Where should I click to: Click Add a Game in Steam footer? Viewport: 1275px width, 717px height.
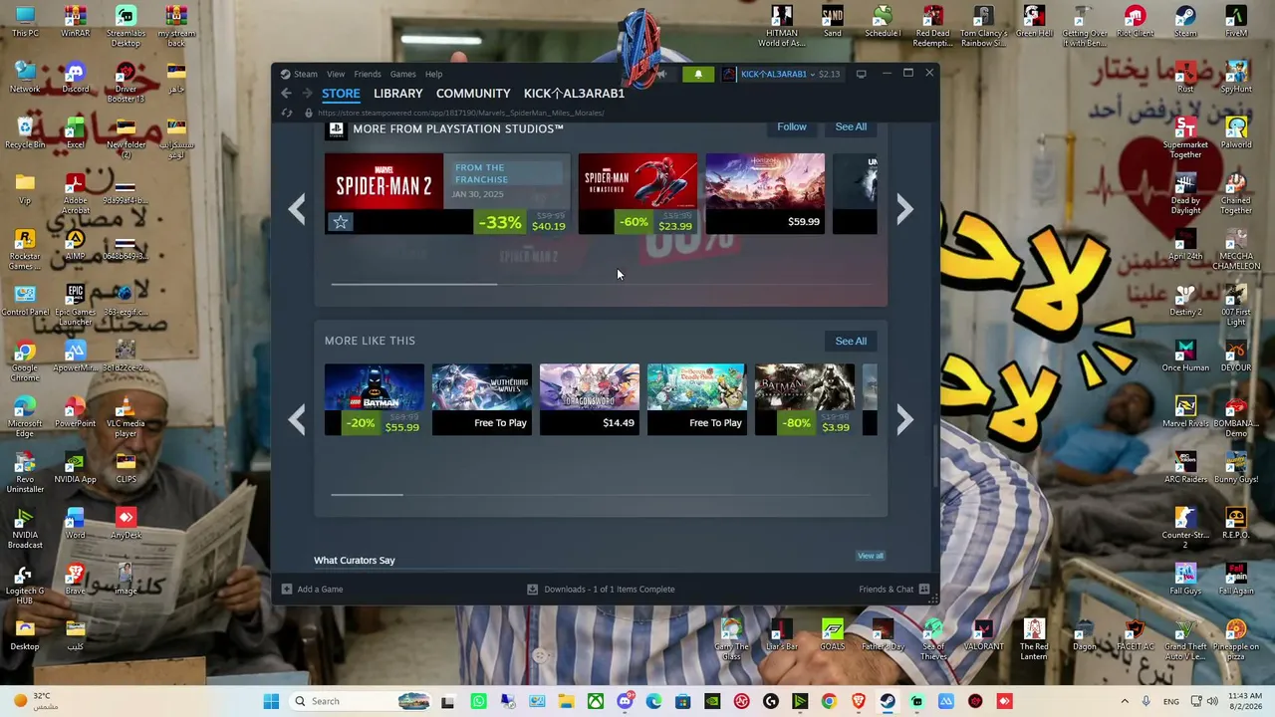312,590
